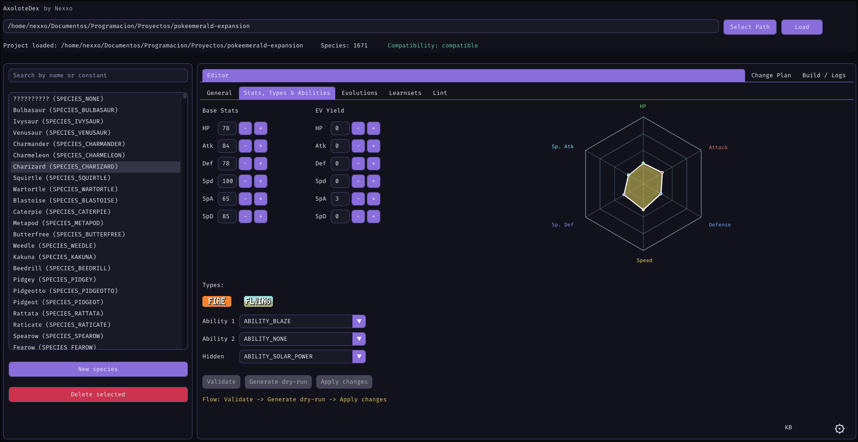Image resolution: width=858 pixels, height=442 pixels.
Task: Click the base HP value field
Action: tap(227, 128)
